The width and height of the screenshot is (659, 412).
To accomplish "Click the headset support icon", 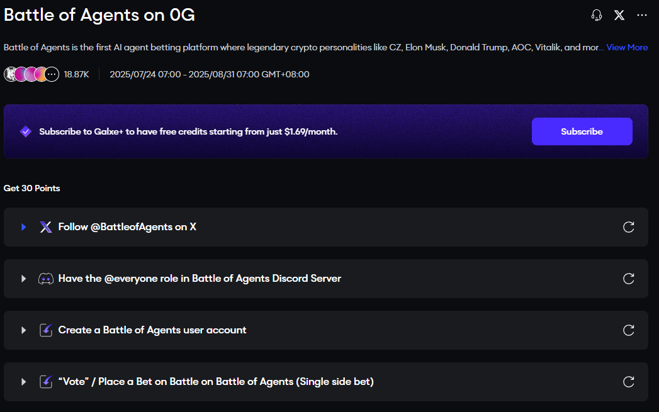I will 597,15.
